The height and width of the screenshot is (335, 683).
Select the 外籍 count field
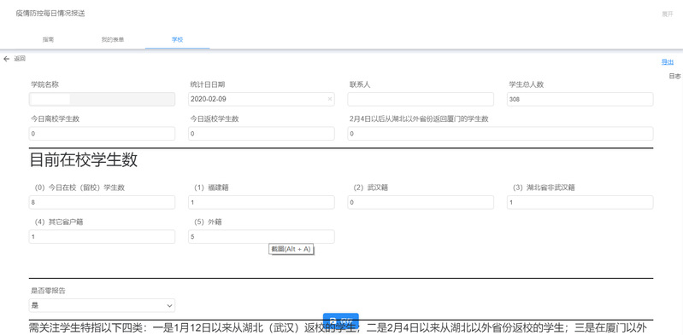click(x=262, y=236)
